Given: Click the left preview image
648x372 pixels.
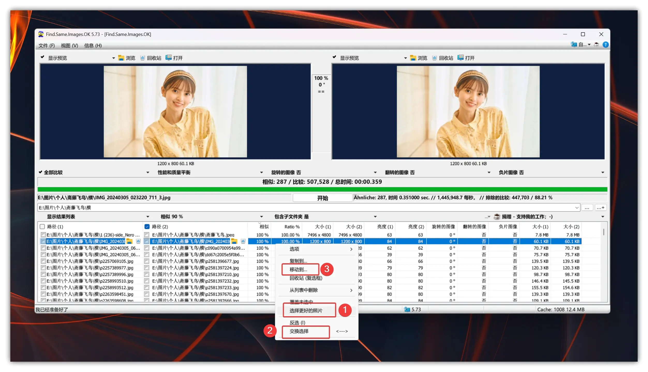Looking at the screenshot, I should pyautogui.click(x=175, y=112).
